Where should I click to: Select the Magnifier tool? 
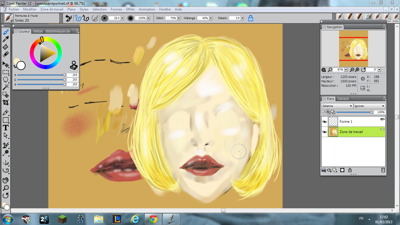[x=6, y=188]
